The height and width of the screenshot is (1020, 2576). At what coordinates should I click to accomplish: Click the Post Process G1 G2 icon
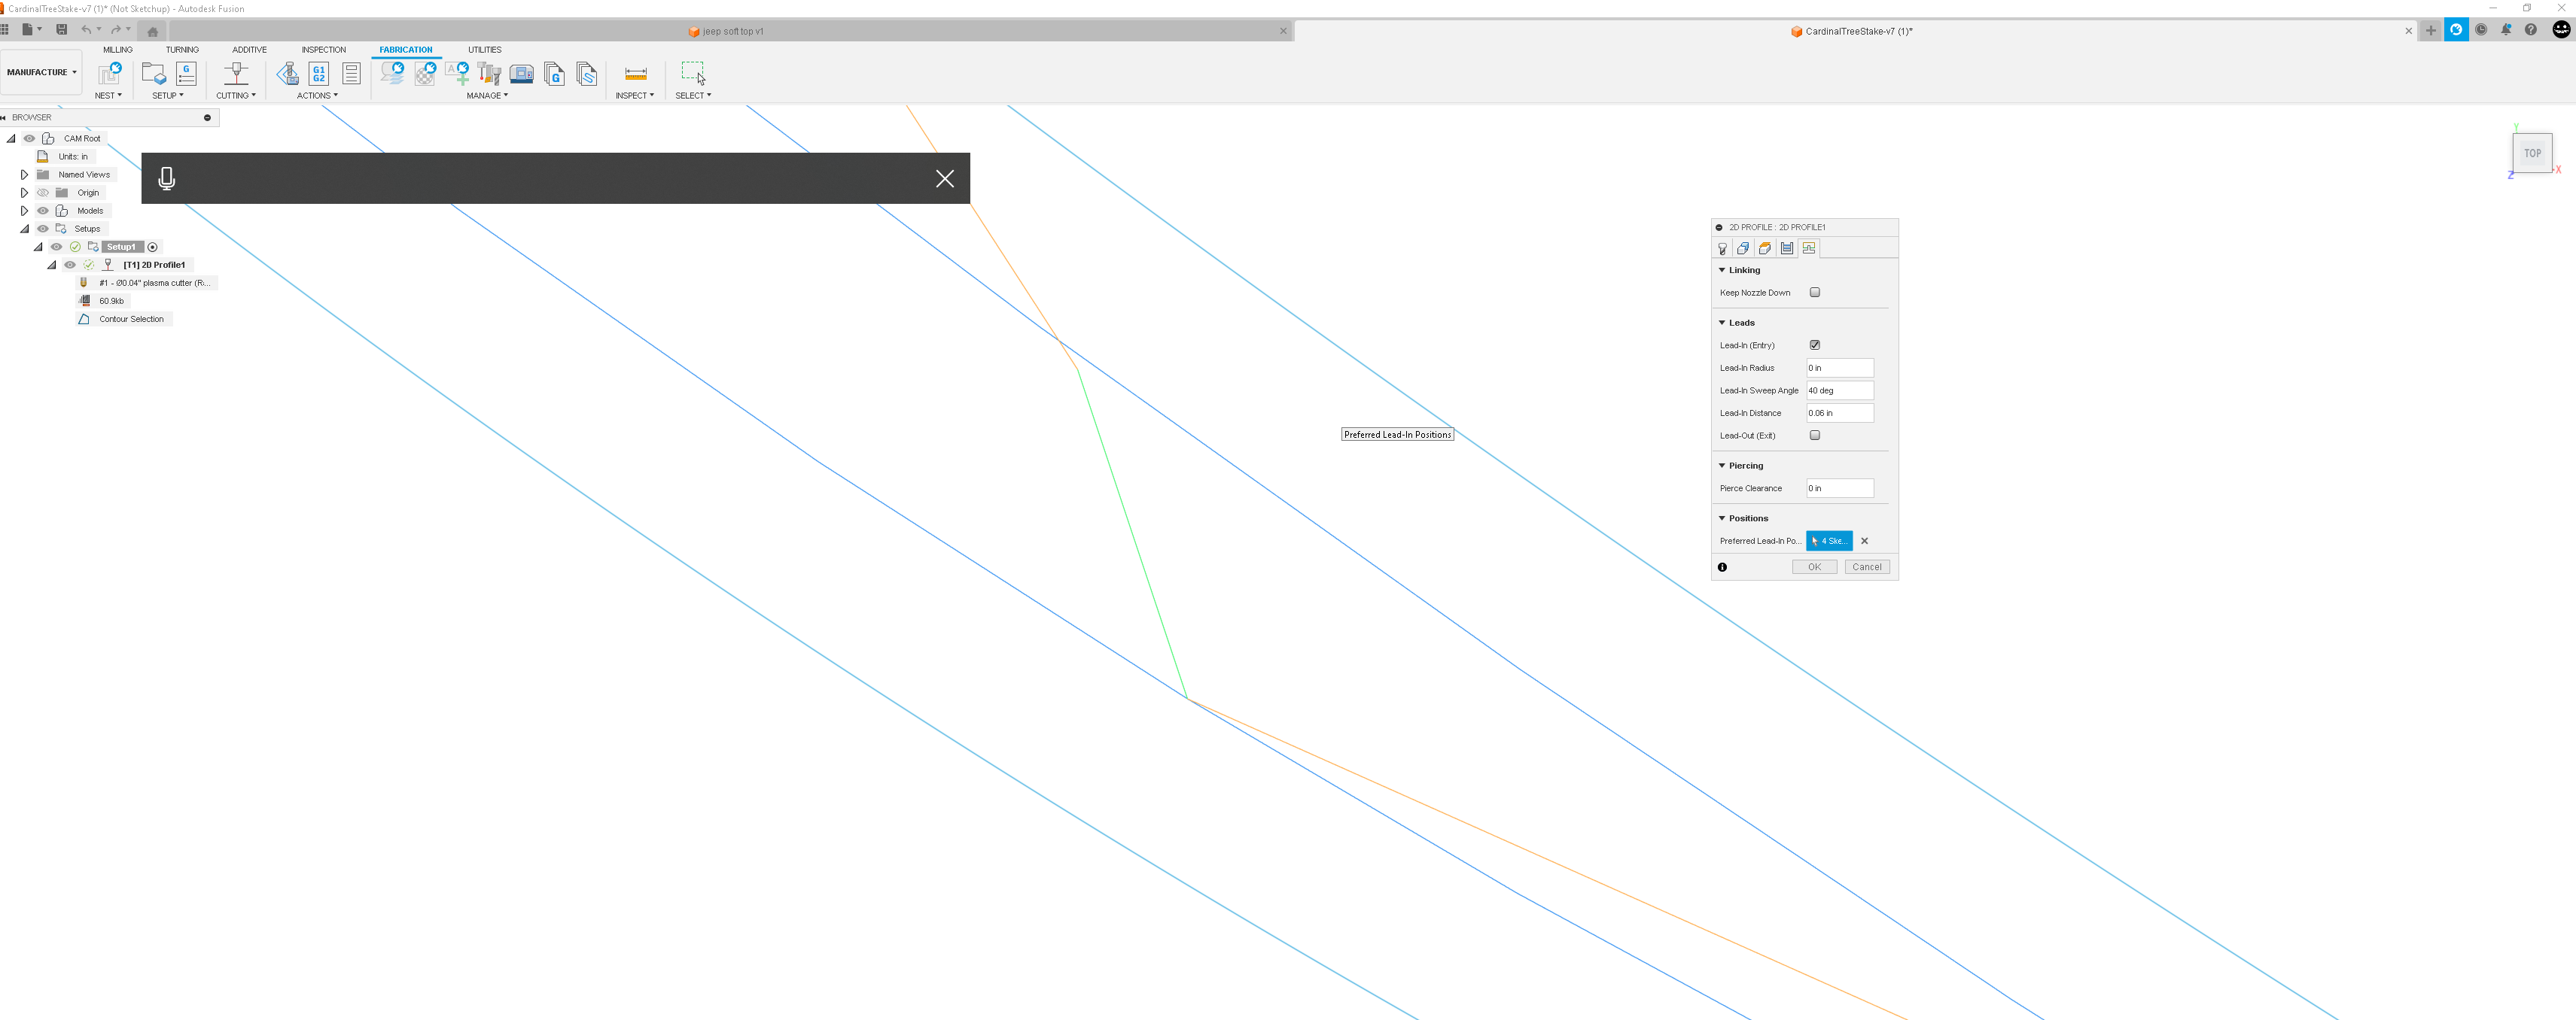coord(319,74)
